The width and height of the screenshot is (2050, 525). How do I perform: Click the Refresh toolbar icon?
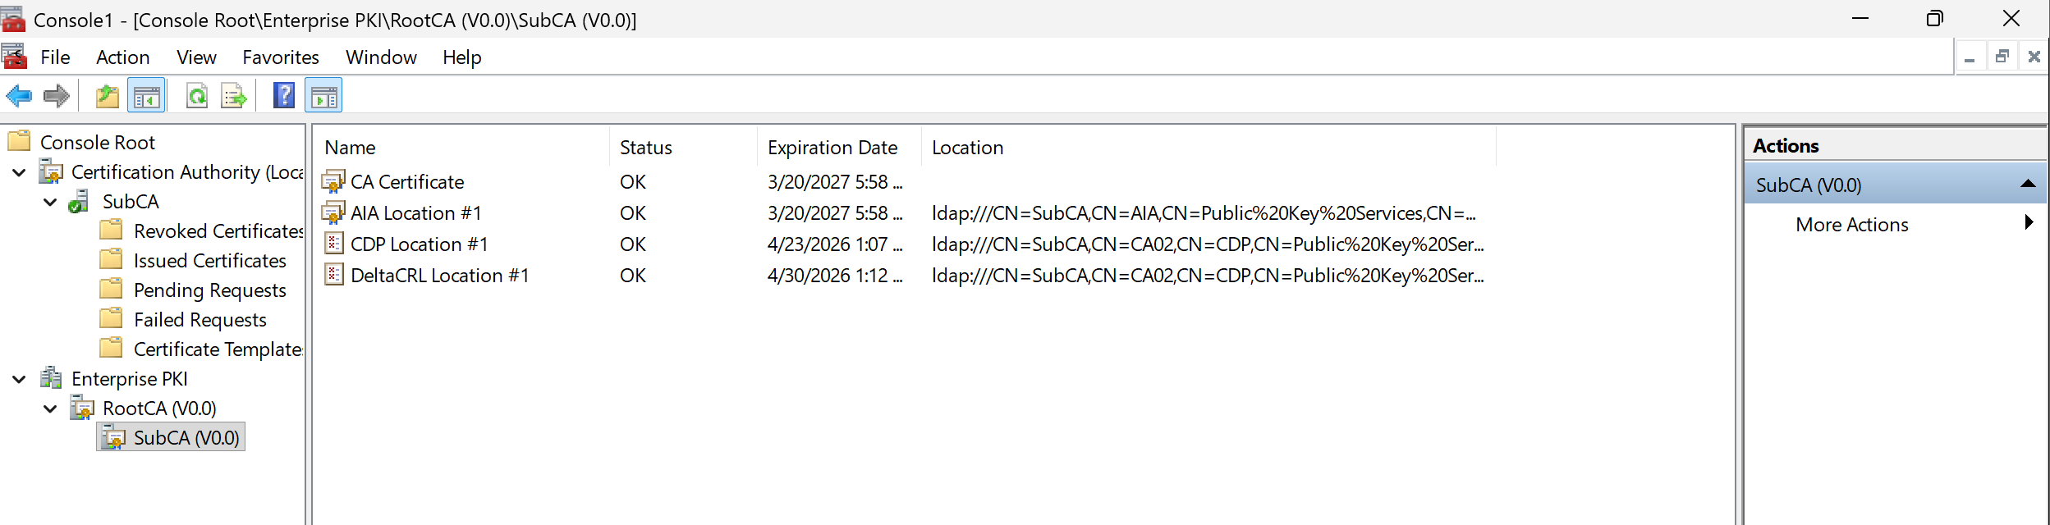[x=197, y=97]
